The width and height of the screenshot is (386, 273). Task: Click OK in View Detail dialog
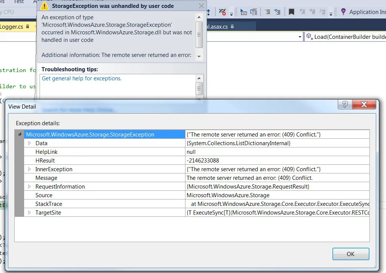tap(351, 254)
